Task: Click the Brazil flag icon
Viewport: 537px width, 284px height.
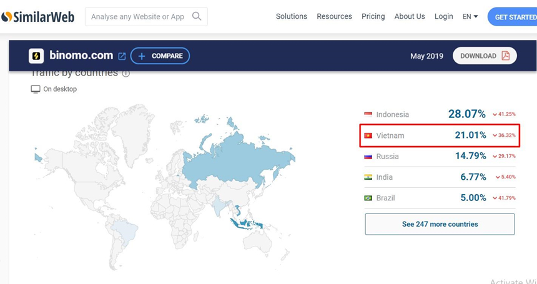Action: click(368, 198)
